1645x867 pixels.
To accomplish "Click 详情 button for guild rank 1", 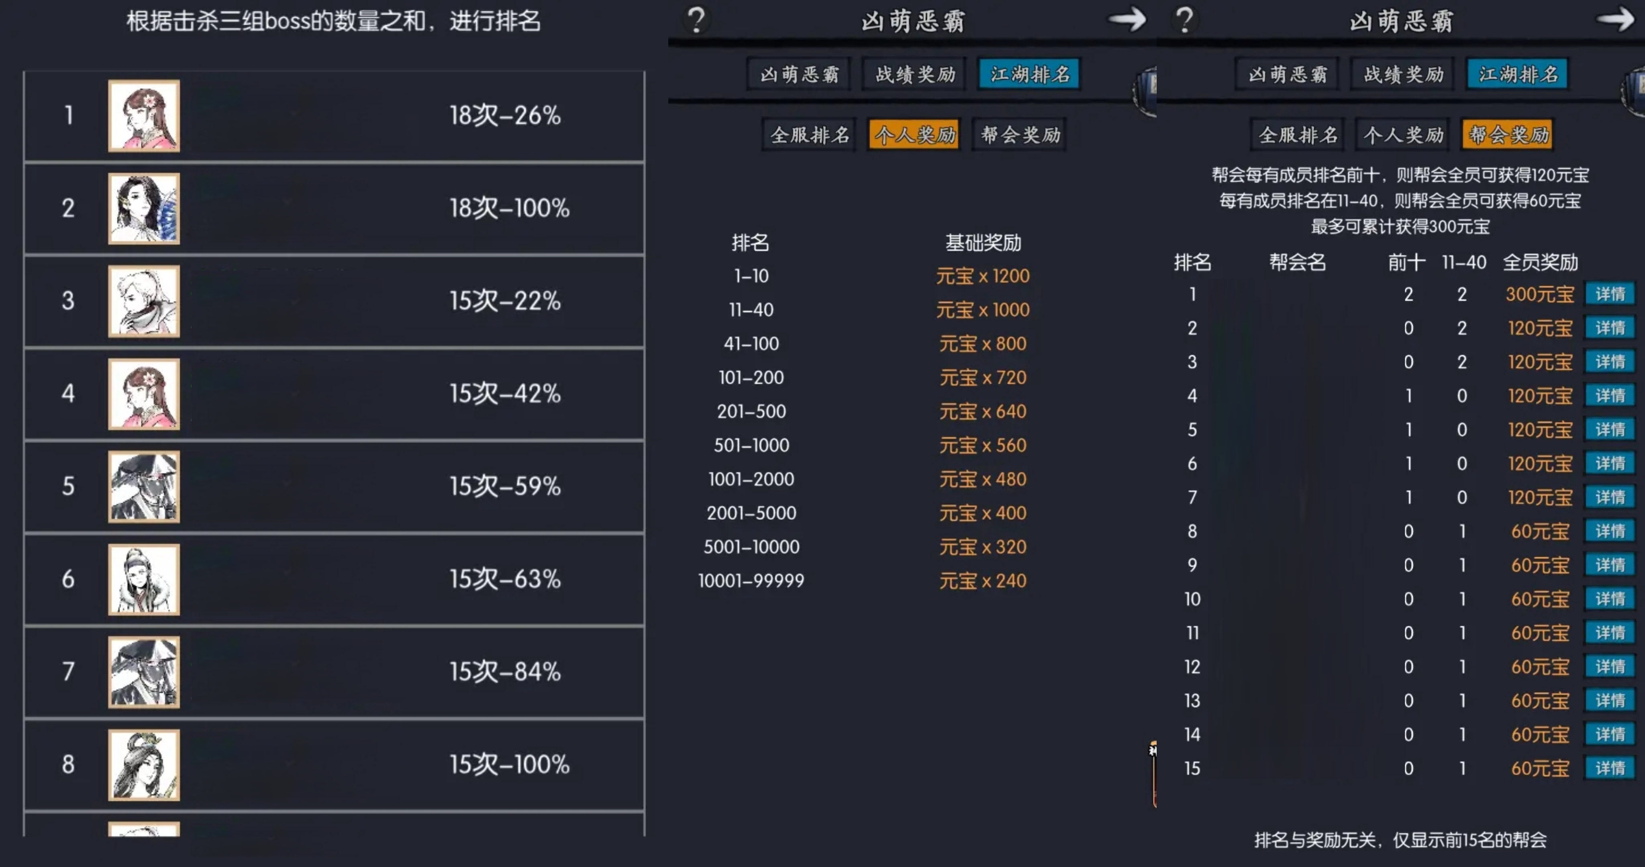I will (1610, 294).
